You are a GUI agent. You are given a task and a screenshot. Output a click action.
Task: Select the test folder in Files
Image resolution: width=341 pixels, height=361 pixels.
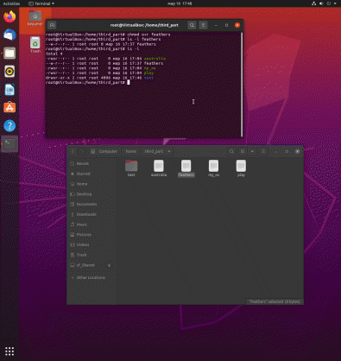(131, 168)
